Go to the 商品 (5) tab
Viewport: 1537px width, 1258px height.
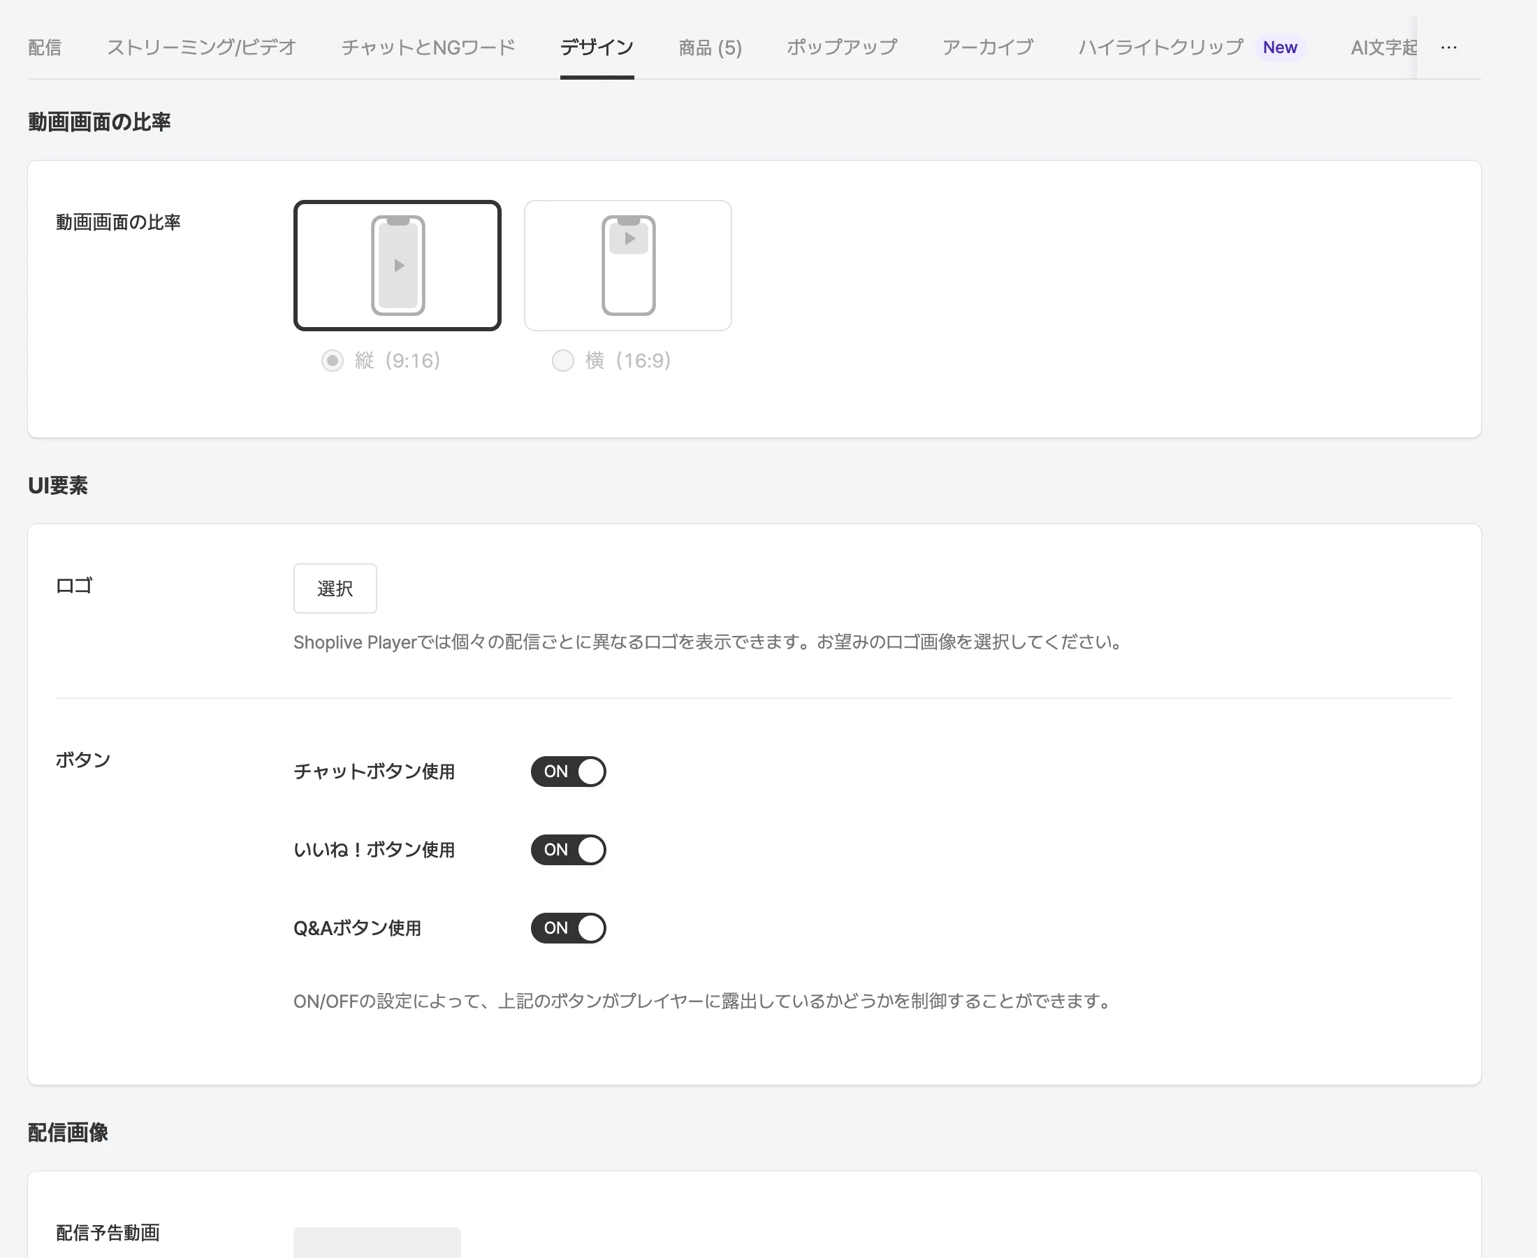(x=710, y=48)
